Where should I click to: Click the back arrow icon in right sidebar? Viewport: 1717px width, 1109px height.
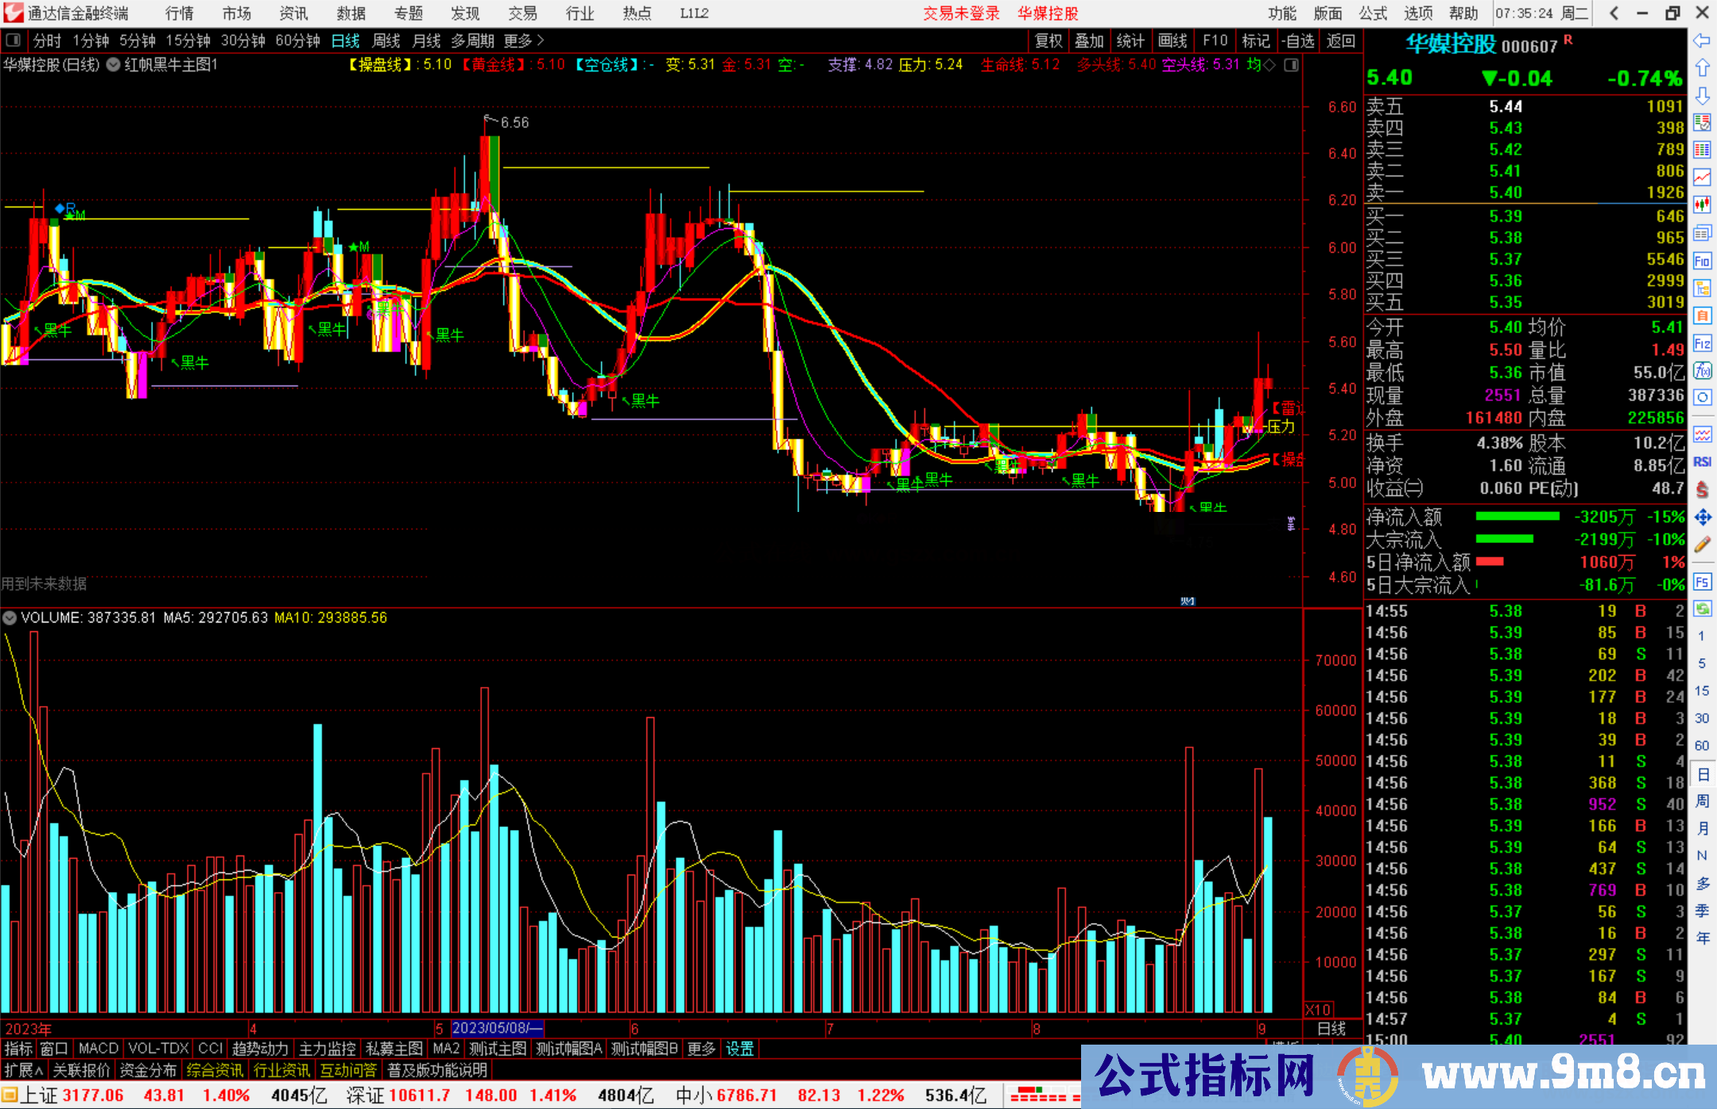(1701, 41)
